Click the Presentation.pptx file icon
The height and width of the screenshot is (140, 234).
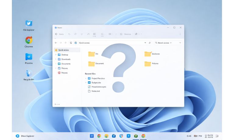[89, 87]
